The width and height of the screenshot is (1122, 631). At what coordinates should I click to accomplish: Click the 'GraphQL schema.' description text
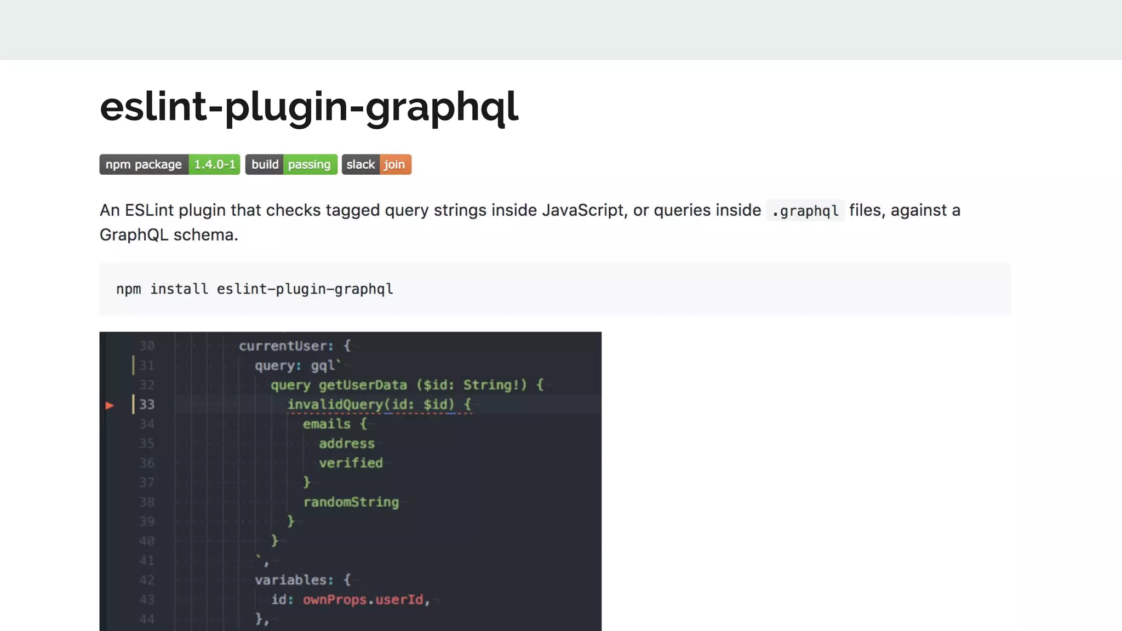coord(169,235)
